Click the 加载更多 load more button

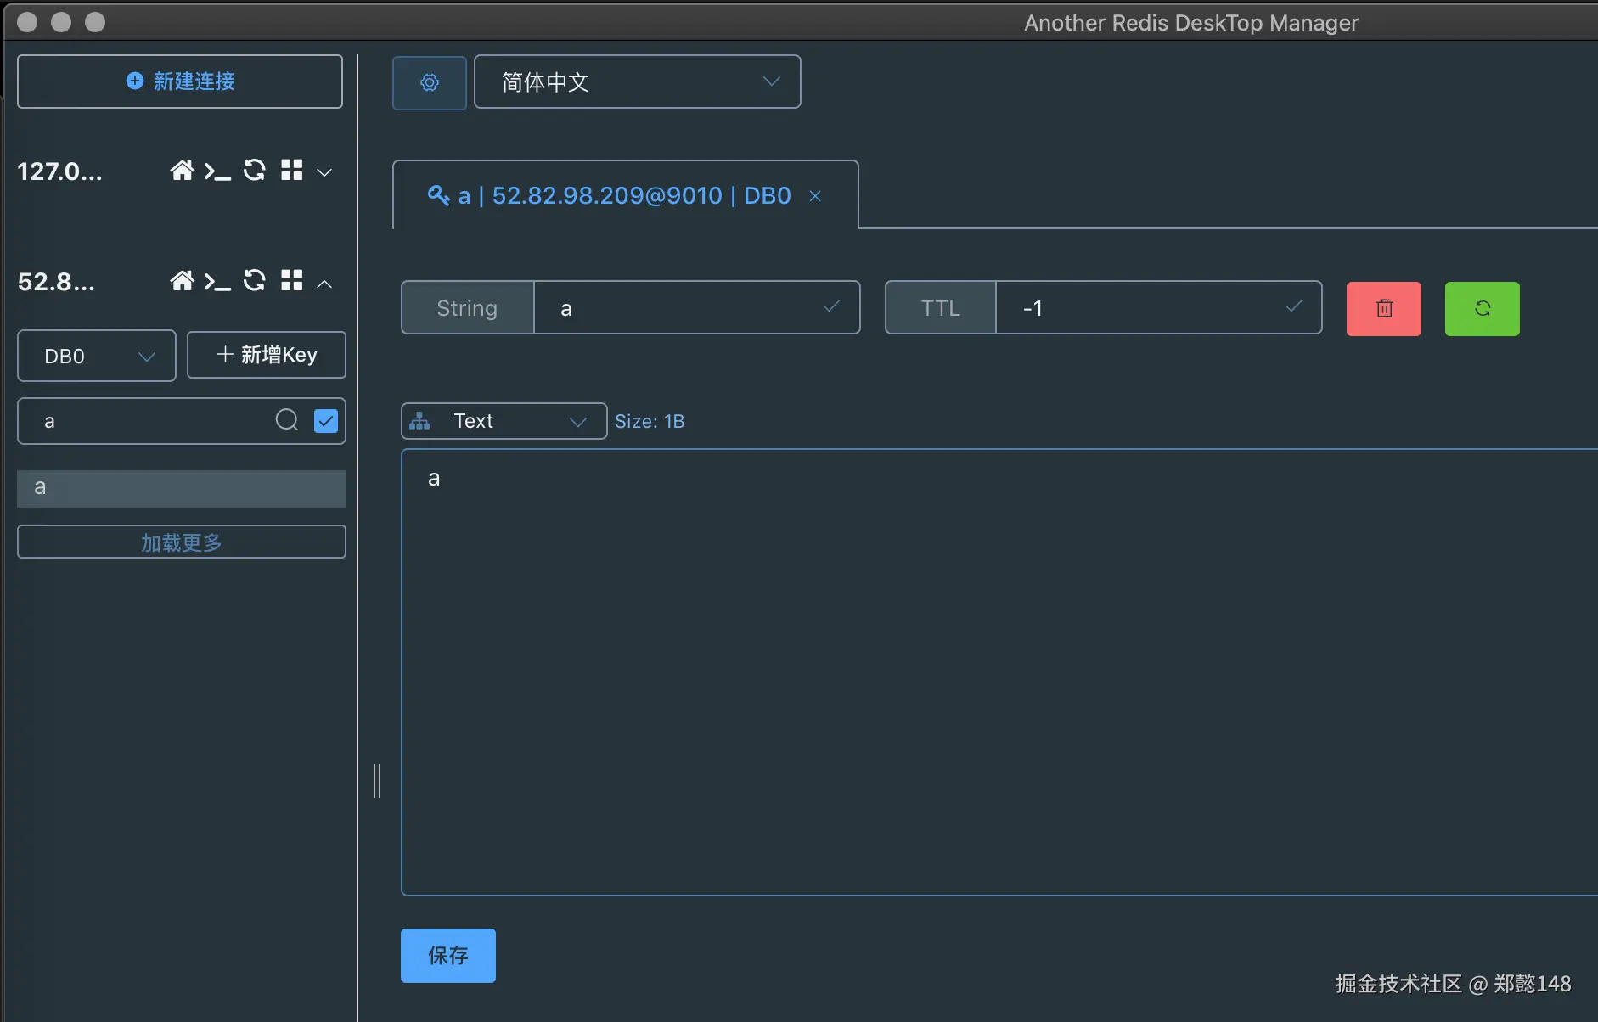click(x=182, y=542)
